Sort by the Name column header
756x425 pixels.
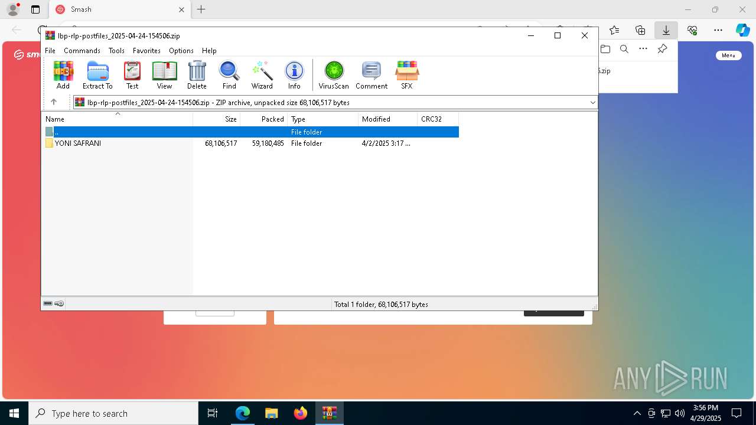118,119
